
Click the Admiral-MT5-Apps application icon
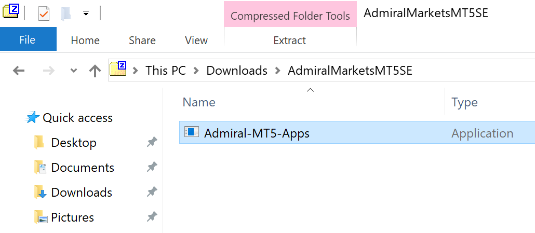coord(192,132)
